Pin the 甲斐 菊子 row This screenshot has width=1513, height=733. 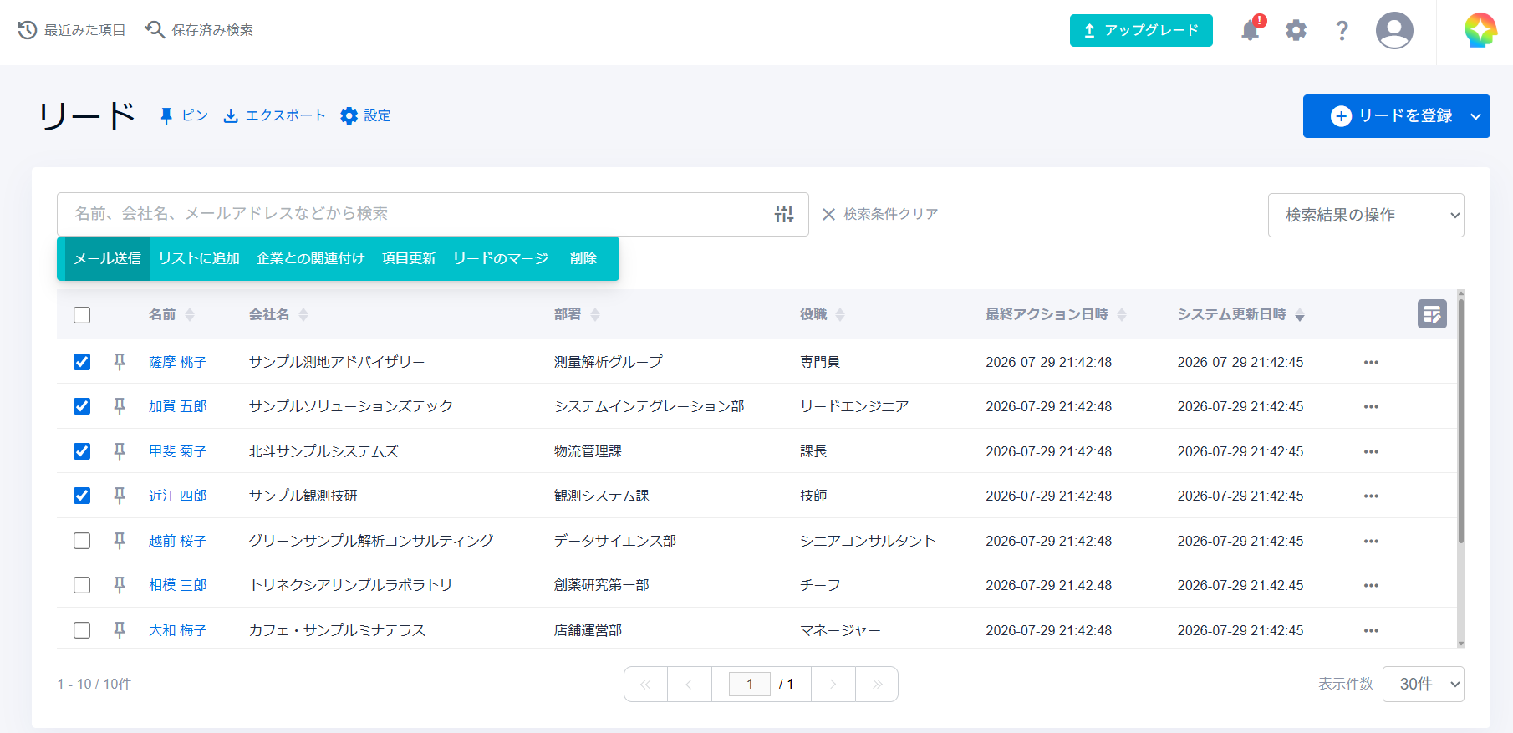[x=120, y=451]
